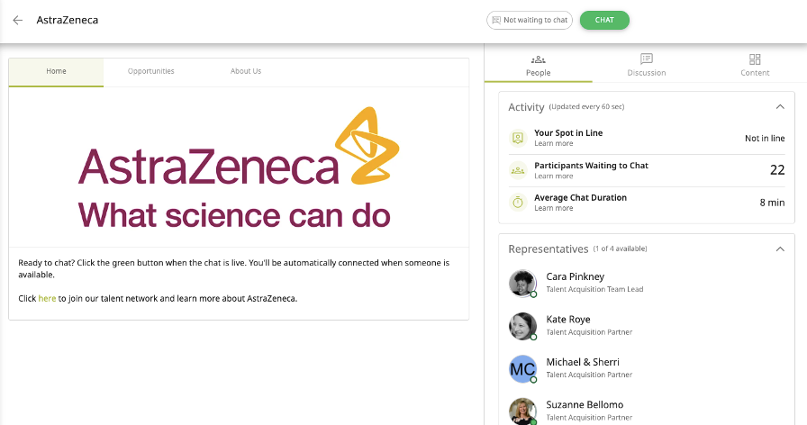Open the Discussion tab icon

coord(646,59)
